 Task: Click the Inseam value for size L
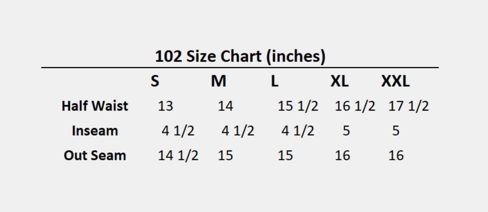(x=298, y=131)
